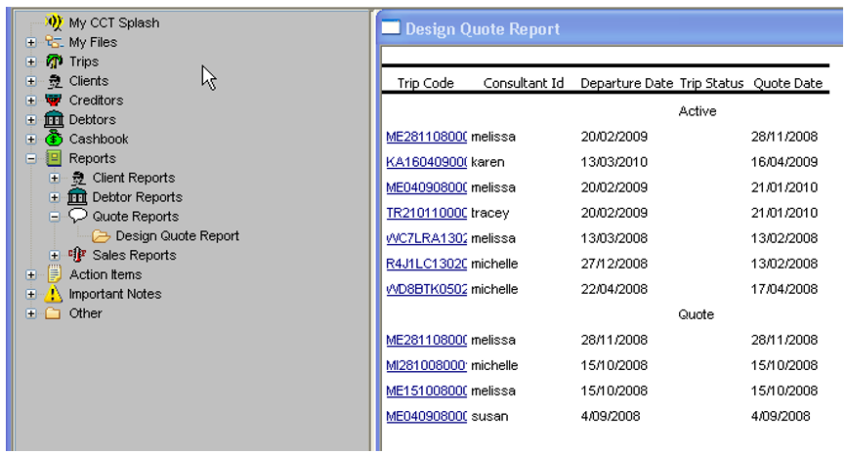This screenshot has width=846, height=453.
Task: Click the Client Reports person icon
Action: tap(77, 178)
